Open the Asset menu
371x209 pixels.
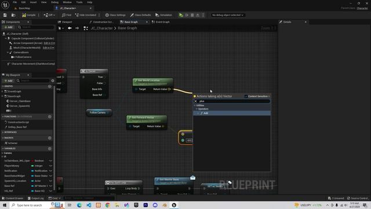point(33,2)
